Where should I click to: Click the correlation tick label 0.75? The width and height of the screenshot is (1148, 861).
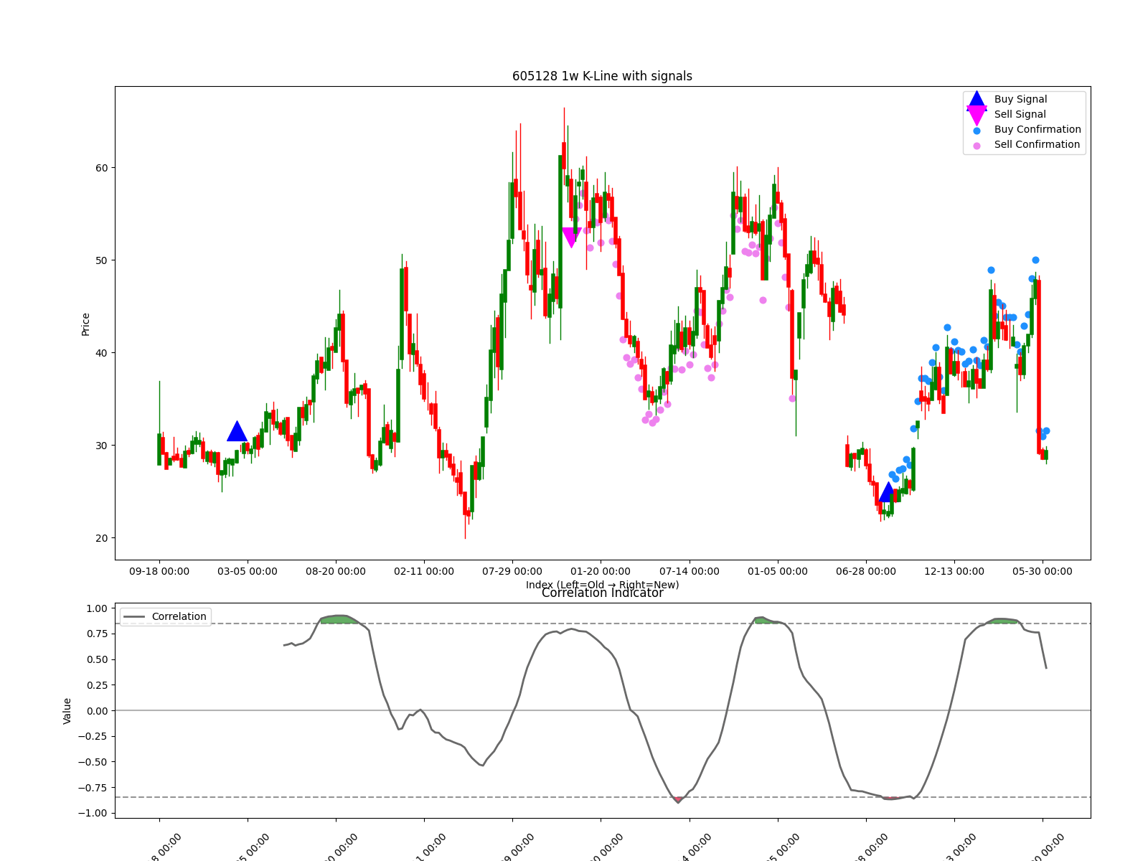(x=97, y=634)
